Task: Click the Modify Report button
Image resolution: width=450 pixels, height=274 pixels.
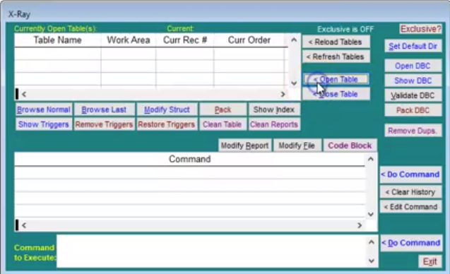Action: 245,145
